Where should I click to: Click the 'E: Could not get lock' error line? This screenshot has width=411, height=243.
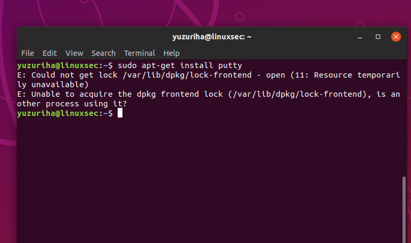[x=209, y=75]
